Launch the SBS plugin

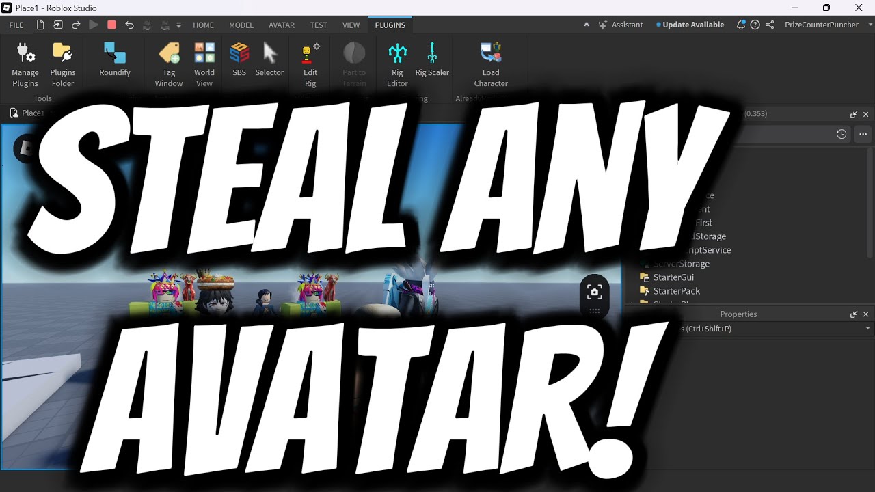239,60
